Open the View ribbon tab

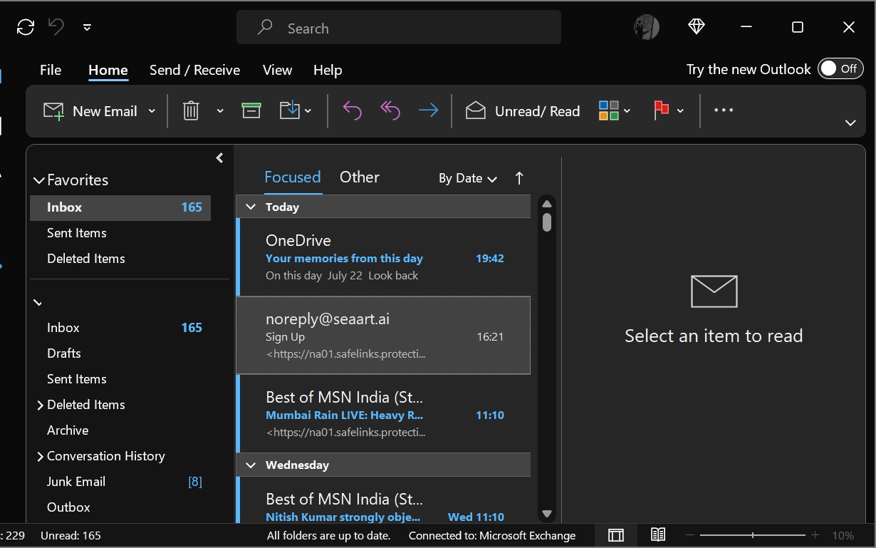pyautogui.click(x=277, y=70)
